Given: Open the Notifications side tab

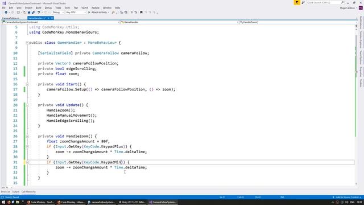Looking at the screenshot, I should (361, 23).
